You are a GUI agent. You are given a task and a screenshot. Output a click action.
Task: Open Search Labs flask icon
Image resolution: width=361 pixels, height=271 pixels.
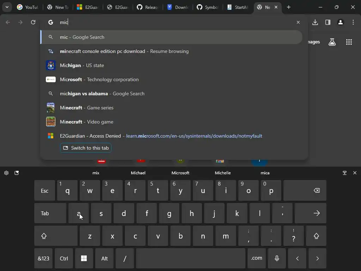coord(332,42)
